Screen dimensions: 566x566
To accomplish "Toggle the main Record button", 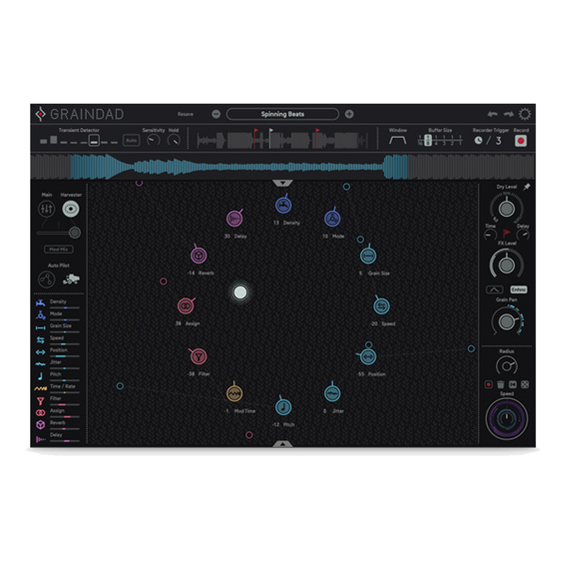I will (521, 140).
